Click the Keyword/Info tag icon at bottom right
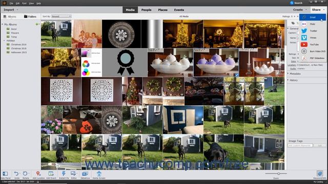This screenshot has width=328, height=184. pos(320,174)
